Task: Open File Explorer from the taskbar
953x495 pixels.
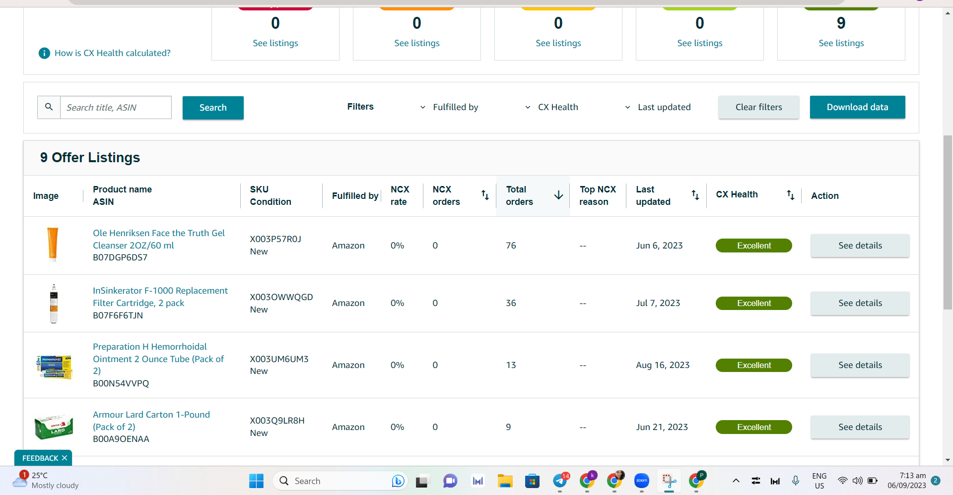Action: [505, 481]
